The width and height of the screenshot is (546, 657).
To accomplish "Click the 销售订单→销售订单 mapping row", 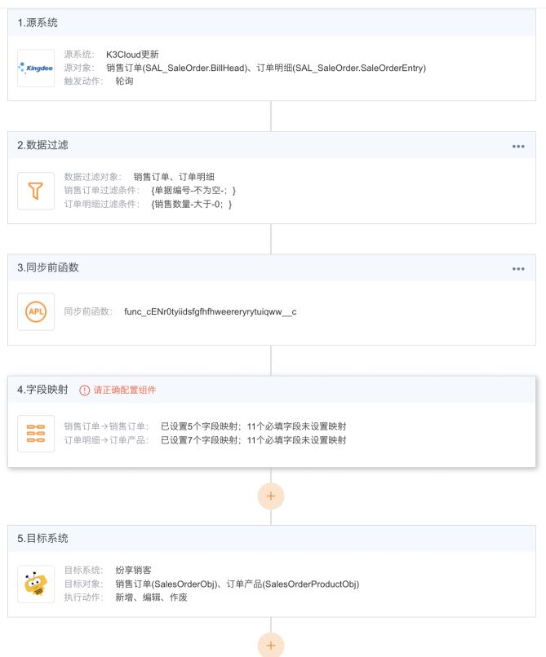I will tap(204, 426).
